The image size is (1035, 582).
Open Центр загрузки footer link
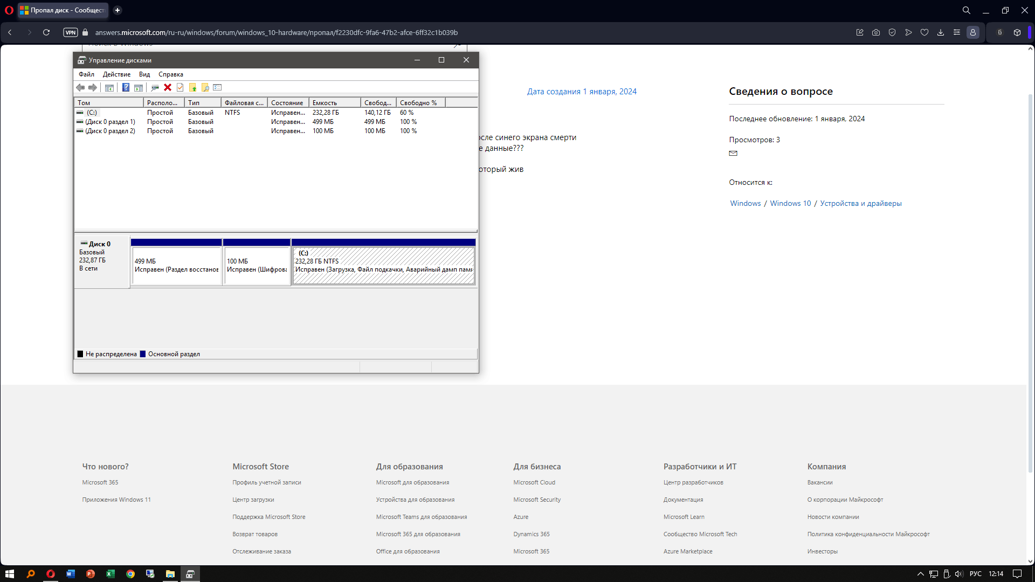(x=253, y=500)
